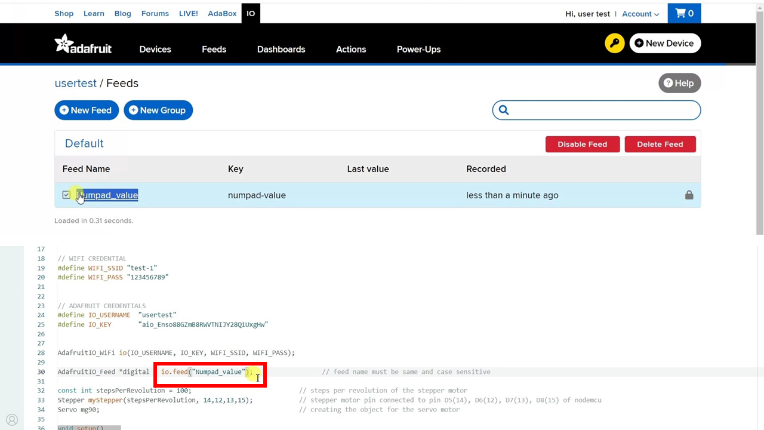The image size is (764, 430).
Task: Click the user avatar icon at bottom left
Action: coord(12,420)
